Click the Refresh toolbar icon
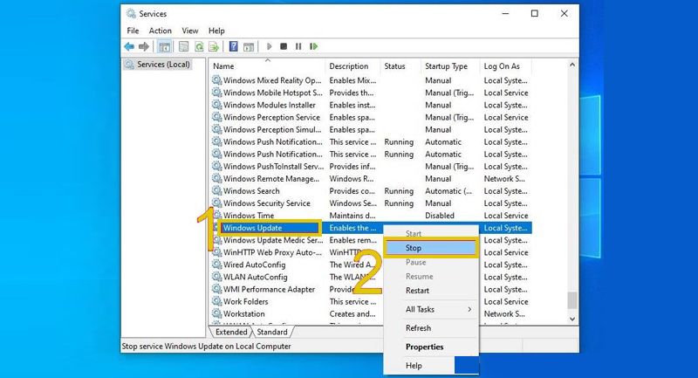 click(x=199, y=46)
